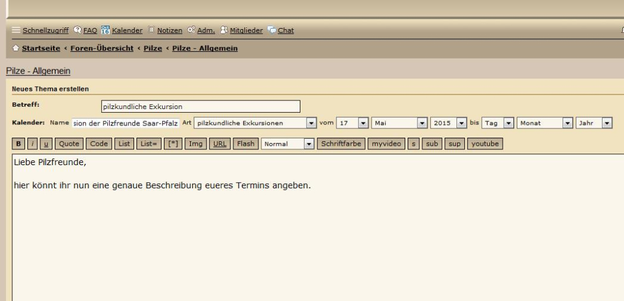Open the Chat speech bubble icon
Screen dimensions: 624x301
272,30
